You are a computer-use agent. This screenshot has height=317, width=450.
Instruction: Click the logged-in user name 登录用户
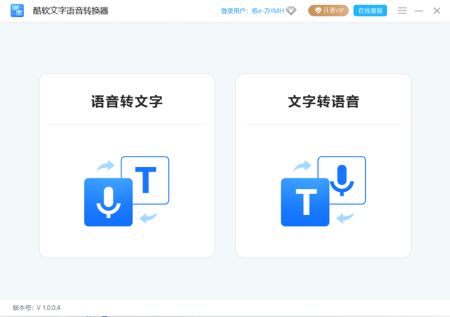pyautogui.click(x=252, y=11)
